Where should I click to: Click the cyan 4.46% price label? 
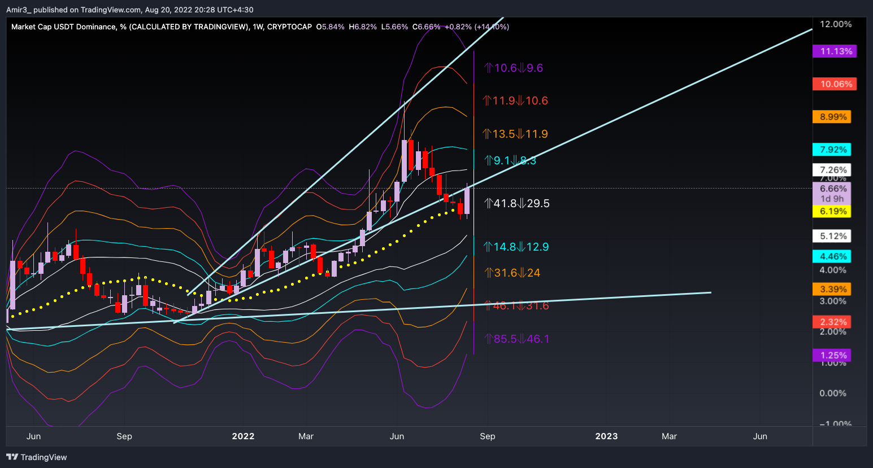pyautogui.click(x=832, y=256)
